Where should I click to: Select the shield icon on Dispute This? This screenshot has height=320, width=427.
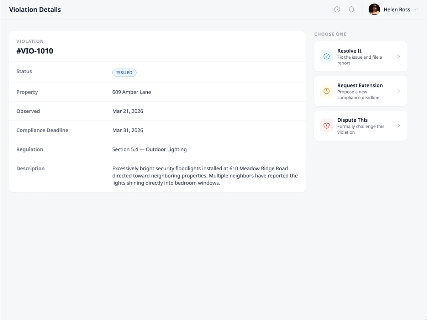click(326, 125)
